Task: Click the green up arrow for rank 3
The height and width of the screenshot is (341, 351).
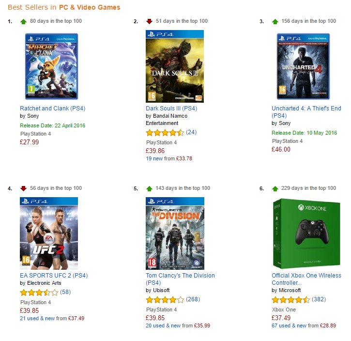Action: pyautogui.click(x=275, y=21)
